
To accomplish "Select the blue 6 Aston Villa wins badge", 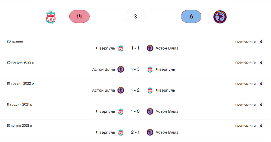I will pyautogui.click(x=191, y=16).
